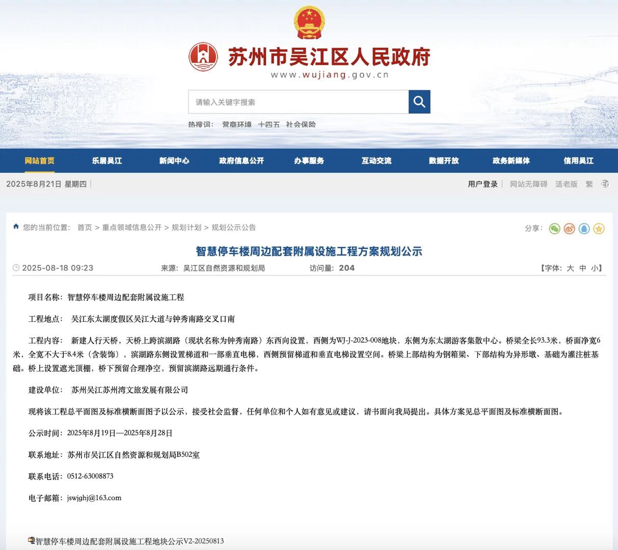Screen dimensions: 618x550
Task: Set font size to 中
Action: [x=583, y=268]
